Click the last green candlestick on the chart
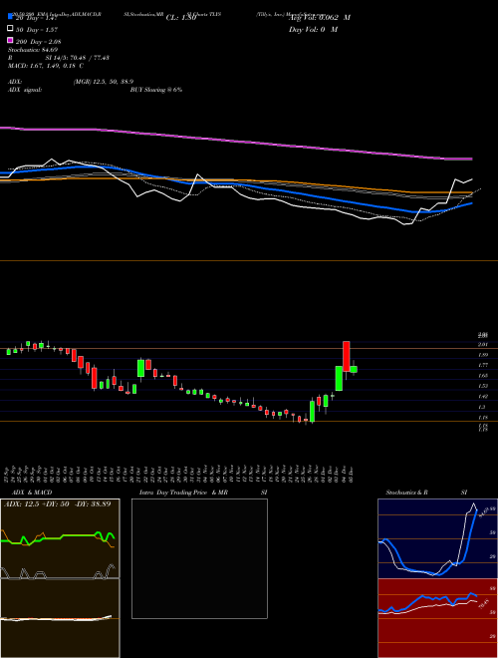Image resolution: width=498 pixels, height=658 pixels. [x=354, y=369]
